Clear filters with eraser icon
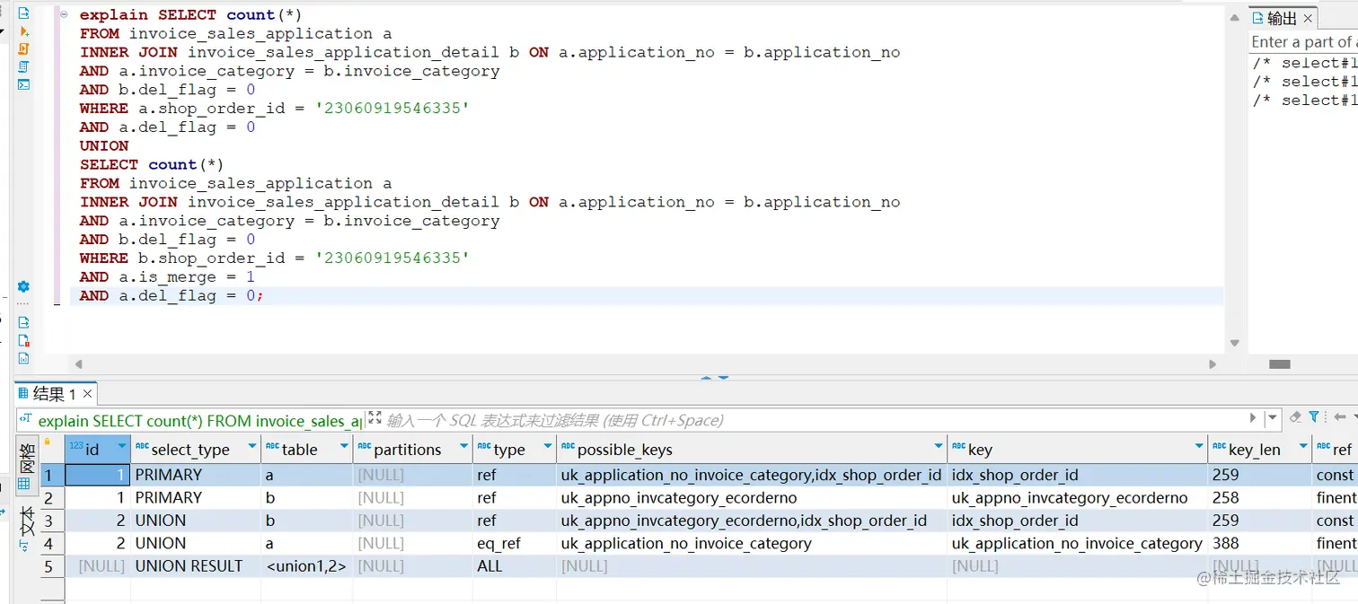This screenshot has height=604, width=1358. tap(1295, 417)
